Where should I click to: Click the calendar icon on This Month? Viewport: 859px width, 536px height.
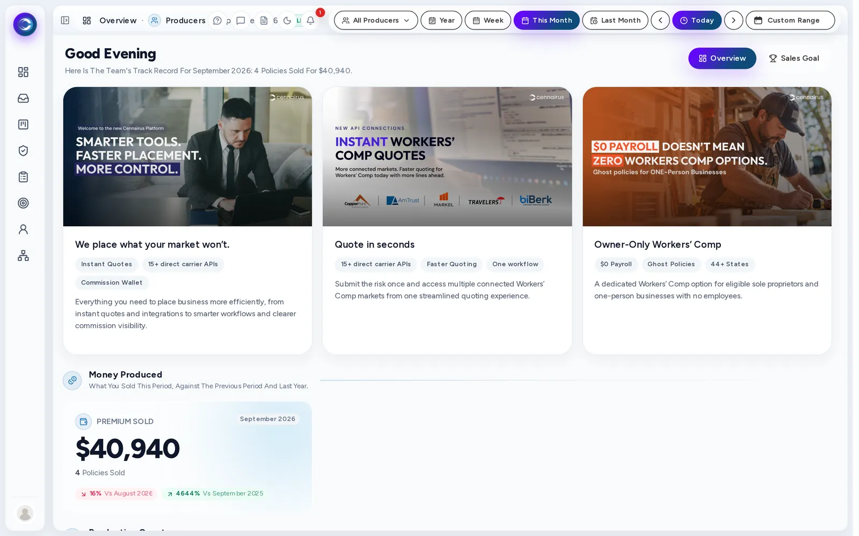click(525, 20)
